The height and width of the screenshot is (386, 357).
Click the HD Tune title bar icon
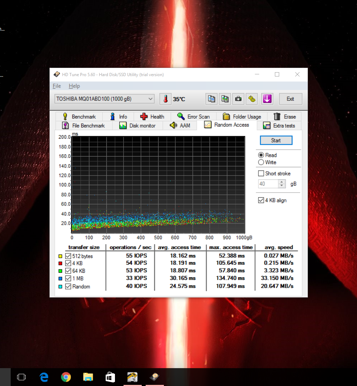(57, 74)
